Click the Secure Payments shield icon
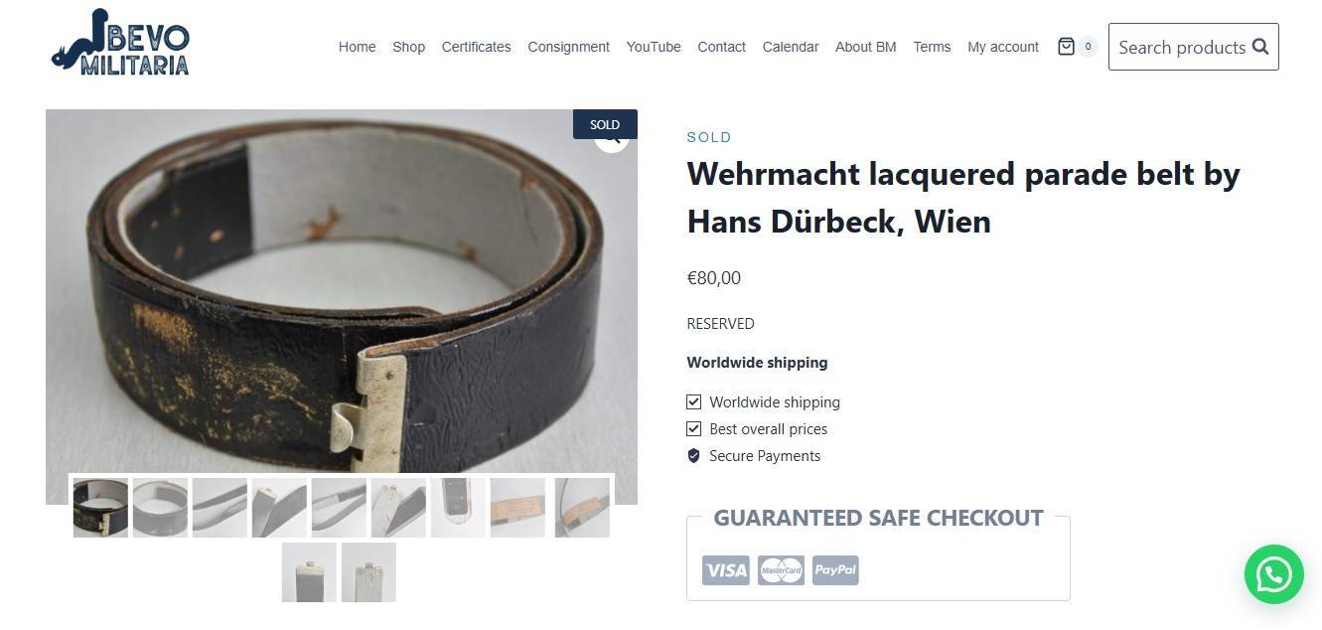Screen dimensions: 1322x630 (x=694, y=456)
